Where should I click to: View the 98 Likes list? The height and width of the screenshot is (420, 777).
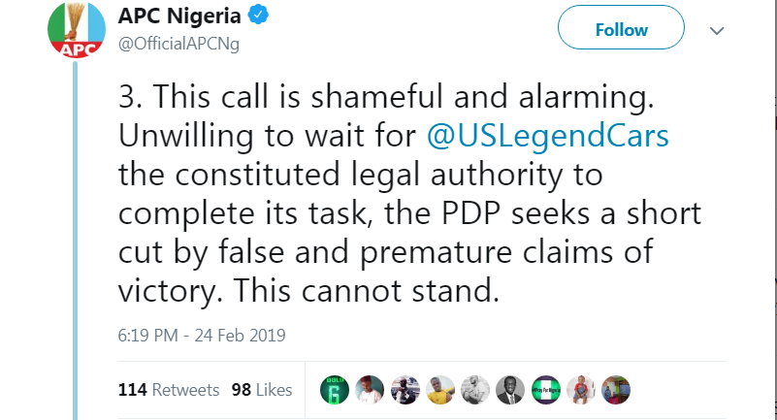(x=262, y=390)
